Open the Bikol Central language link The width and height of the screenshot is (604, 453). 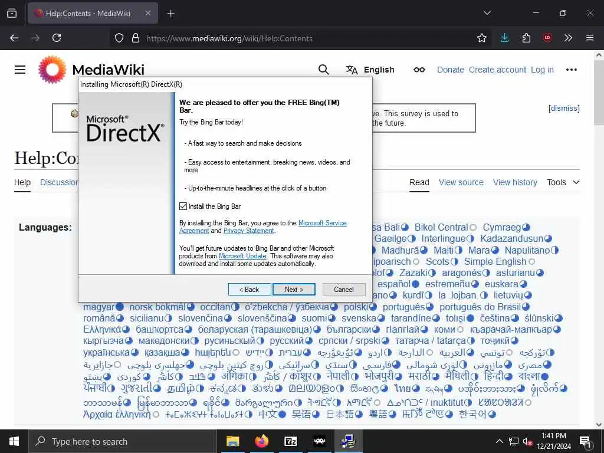click(x=441, y=228)
